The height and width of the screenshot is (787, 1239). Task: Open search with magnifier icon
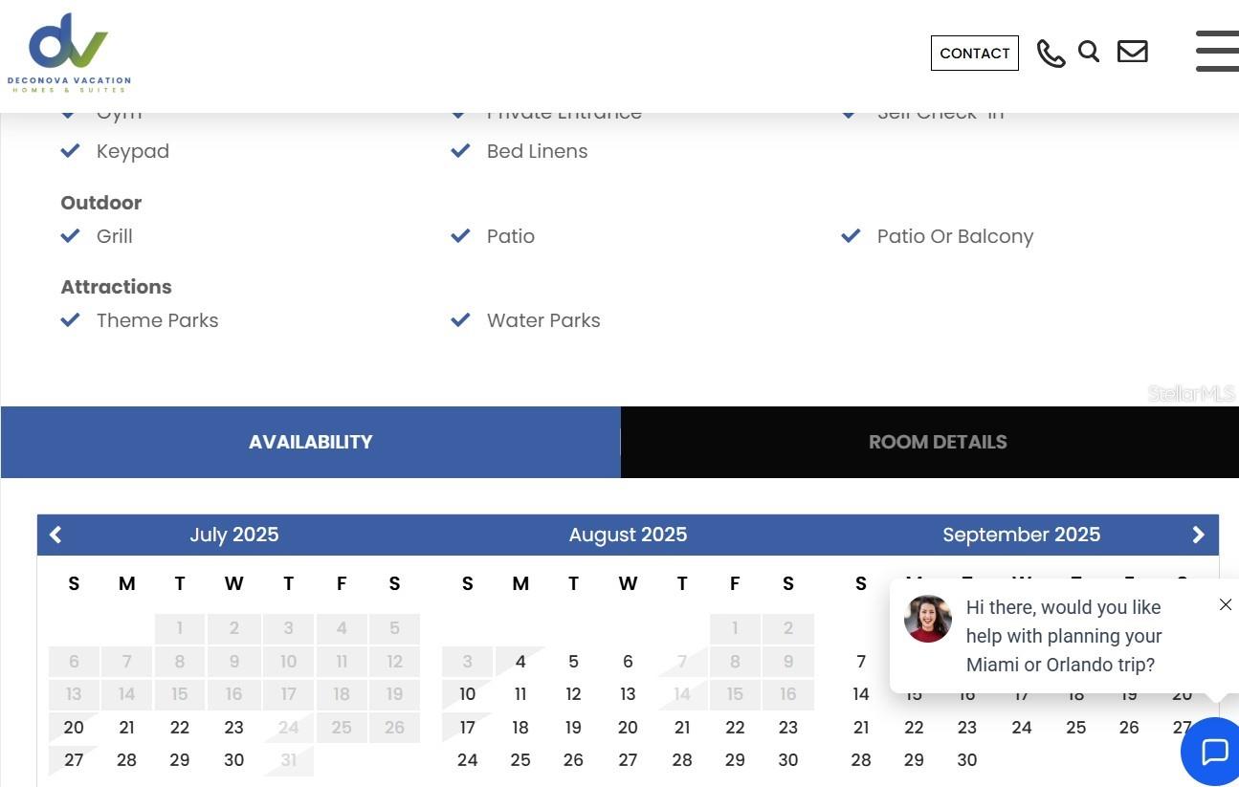1089,52
